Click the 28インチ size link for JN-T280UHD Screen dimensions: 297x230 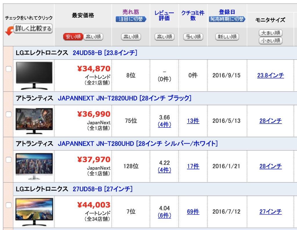tap(271, 166)
